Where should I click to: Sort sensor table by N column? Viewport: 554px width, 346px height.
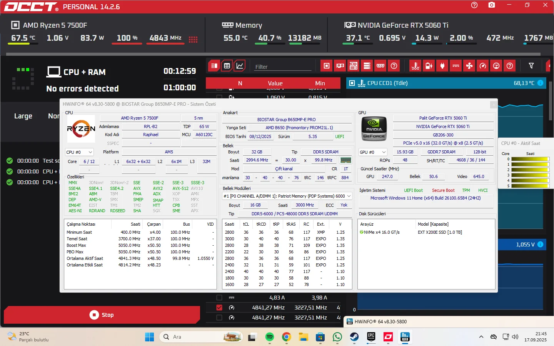point(240,83)
